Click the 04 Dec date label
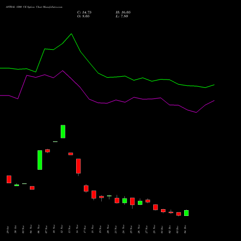 (x=185, y=229)
